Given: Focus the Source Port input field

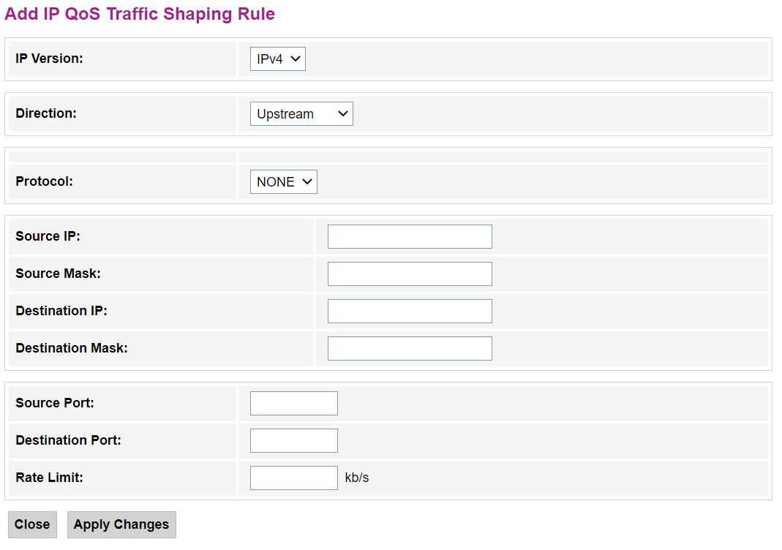Looking at the screenshot, I should pyautogui.click(x=293, y=404).
